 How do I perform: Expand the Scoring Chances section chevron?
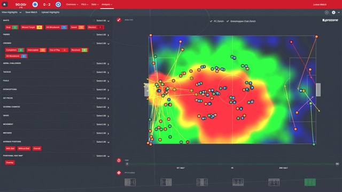pos(108,107)
